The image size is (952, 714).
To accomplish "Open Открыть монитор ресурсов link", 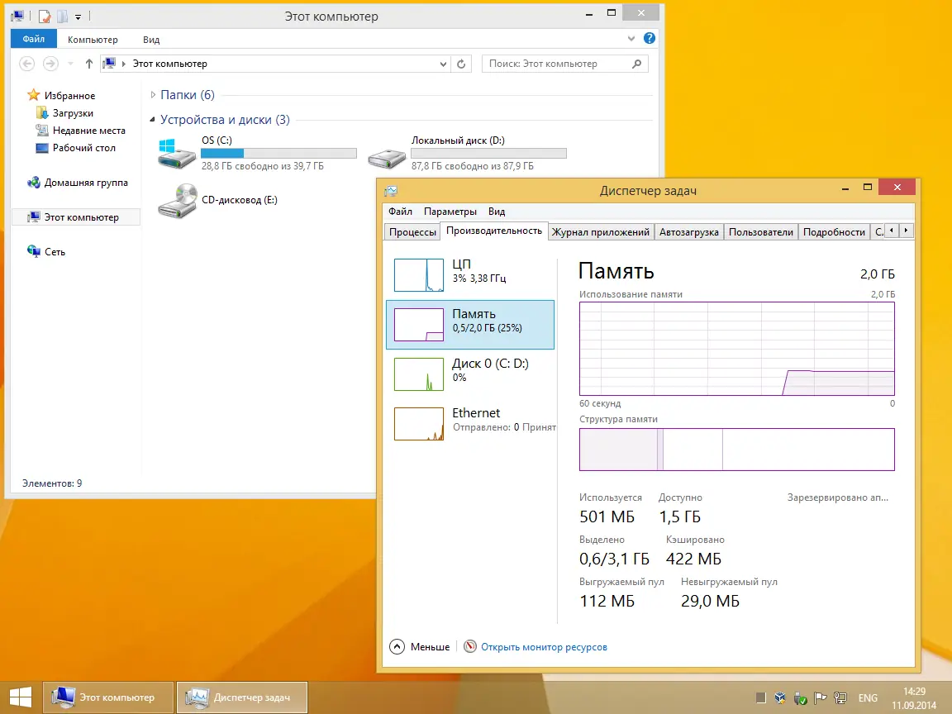I will click(x=544, y=647).
